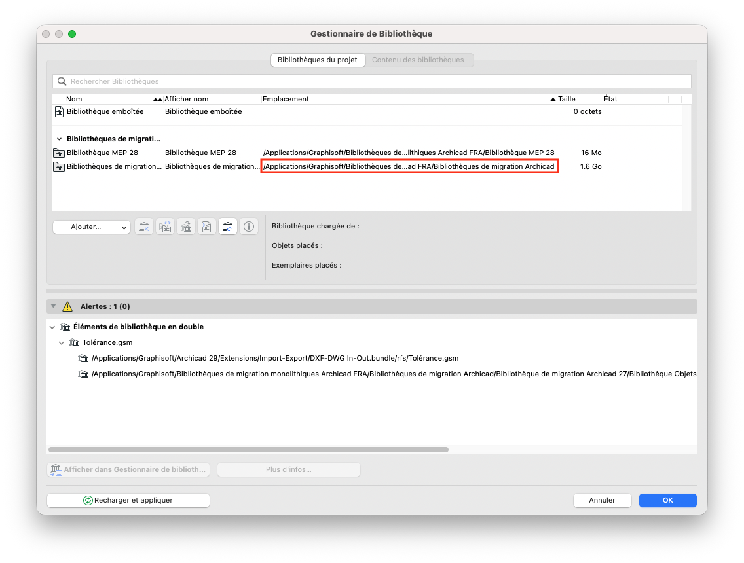Click the folder-and-library migrate icon
The height and width of the screenshot is (563, 744).
click(x=165, y=227)
